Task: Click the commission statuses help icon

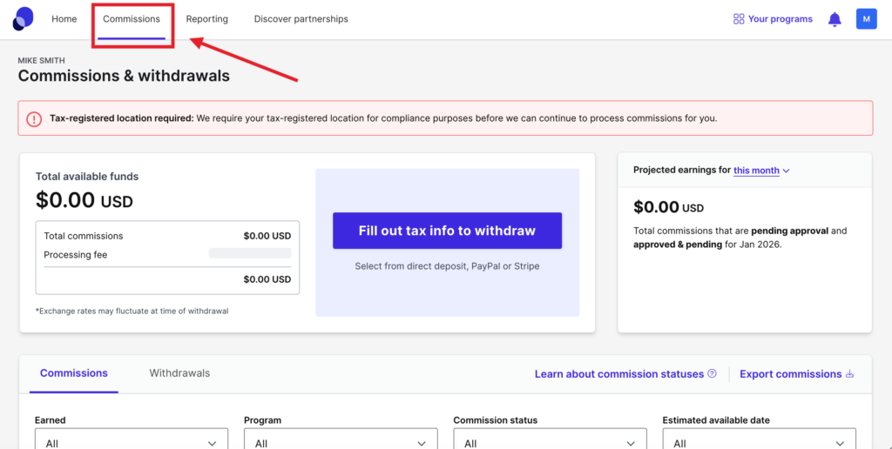Action: pos(712,374)
